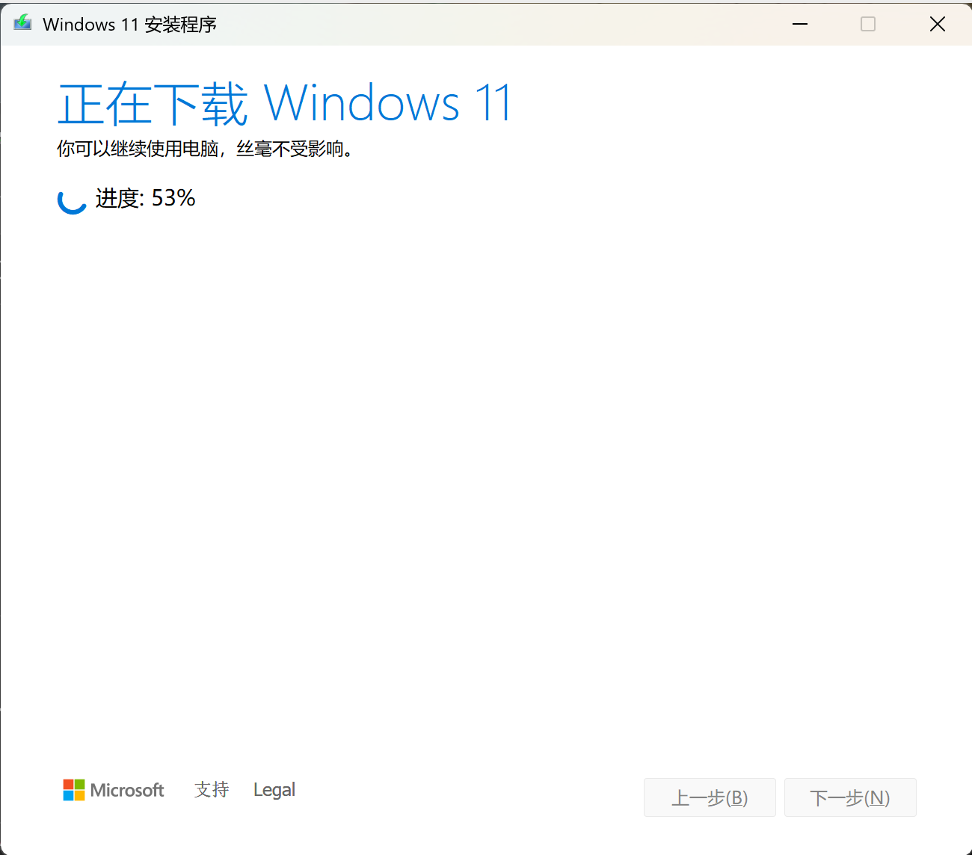Click the 正在下载 Windows 11 heading
Image resolution: width=972 pixels, height=855 pixels.
(x=285, y=103)
